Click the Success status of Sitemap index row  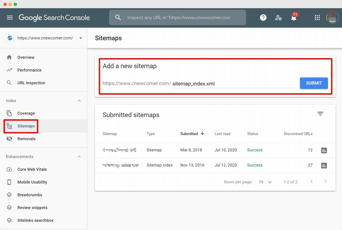(255, 165)
